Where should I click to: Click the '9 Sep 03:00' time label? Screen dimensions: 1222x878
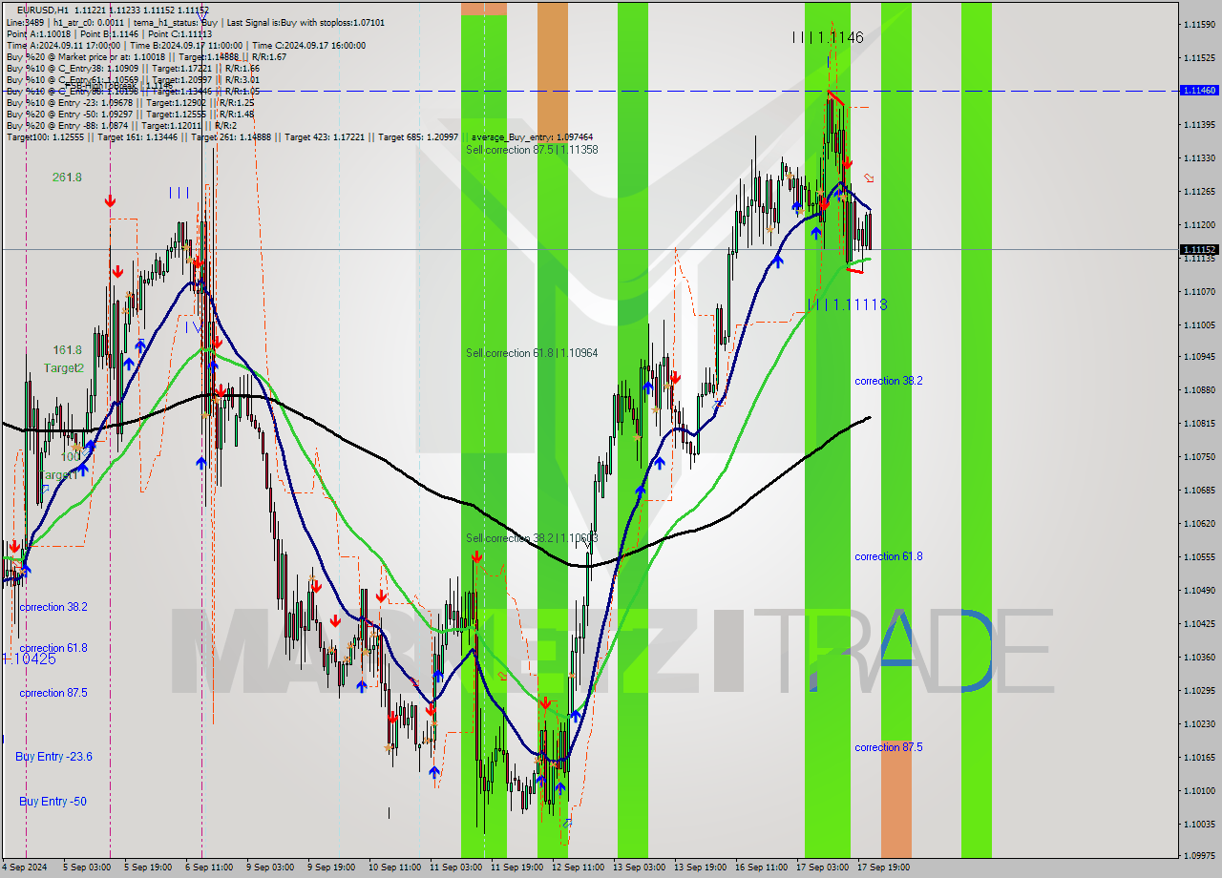point(270,868)
